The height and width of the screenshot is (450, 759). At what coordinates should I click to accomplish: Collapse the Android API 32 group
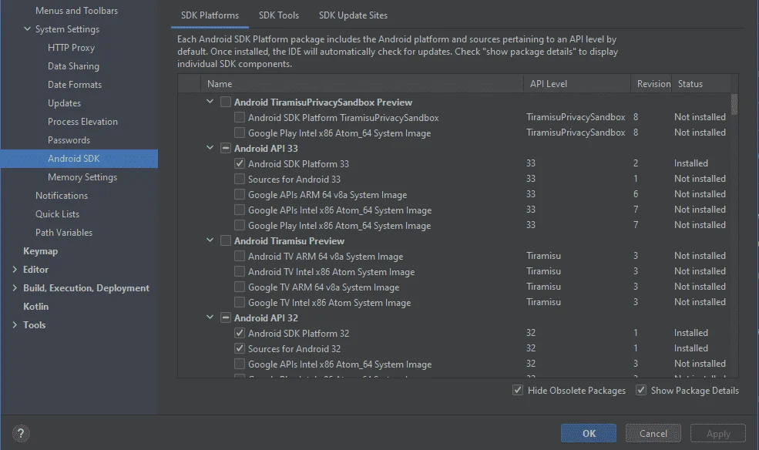[210, 317]
